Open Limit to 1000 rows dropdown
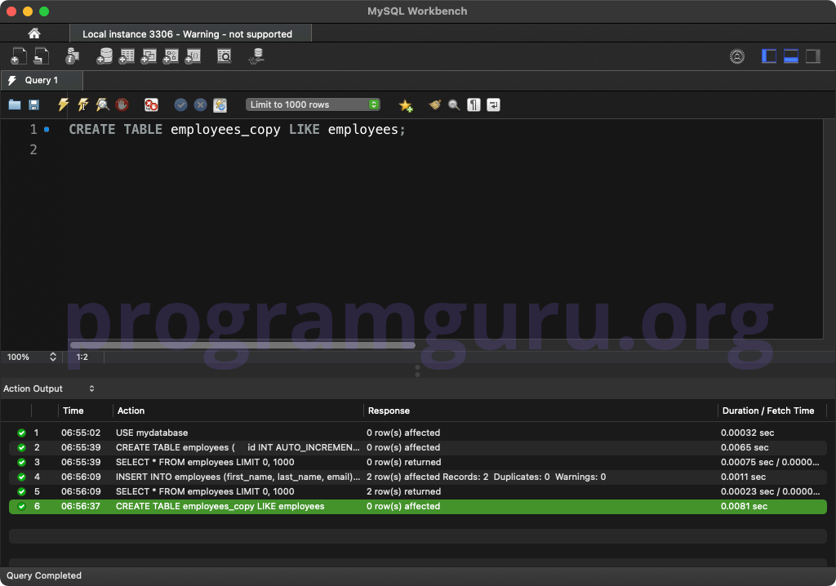Viewport: 836px width, 586px height. pos(313,104)
